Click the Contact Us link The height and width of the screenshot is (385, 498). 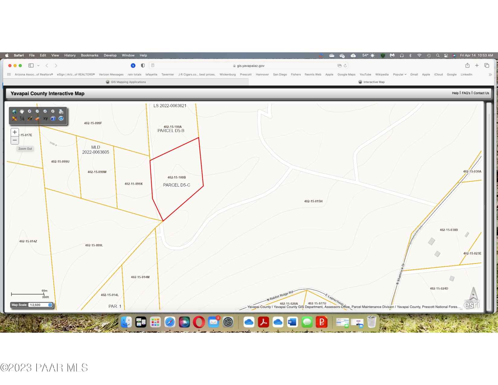481,93
